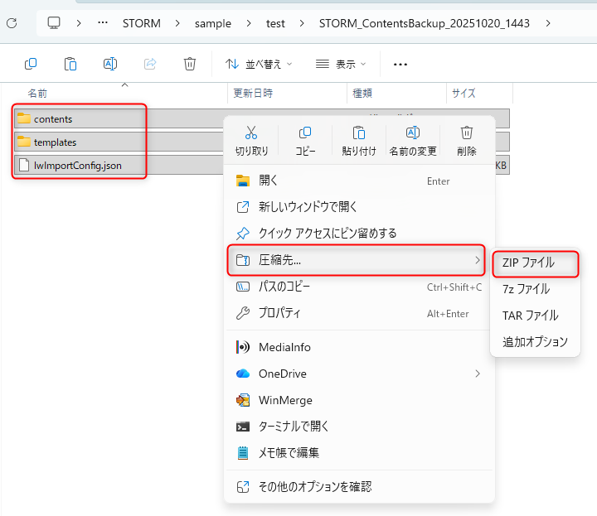
Task: Choose コピー (Copy) in context menu
Action: [305, 141]
